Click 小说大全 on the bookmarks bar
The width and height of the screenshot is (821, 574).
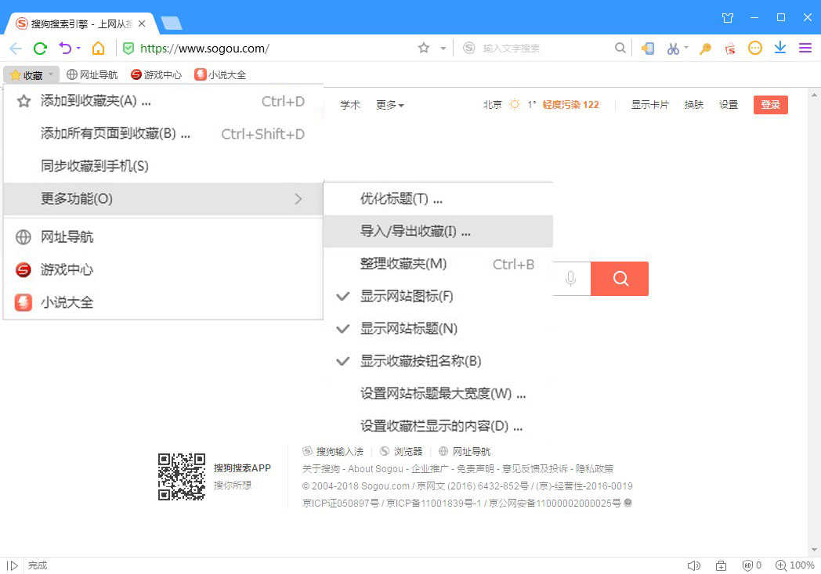(220, 75)
